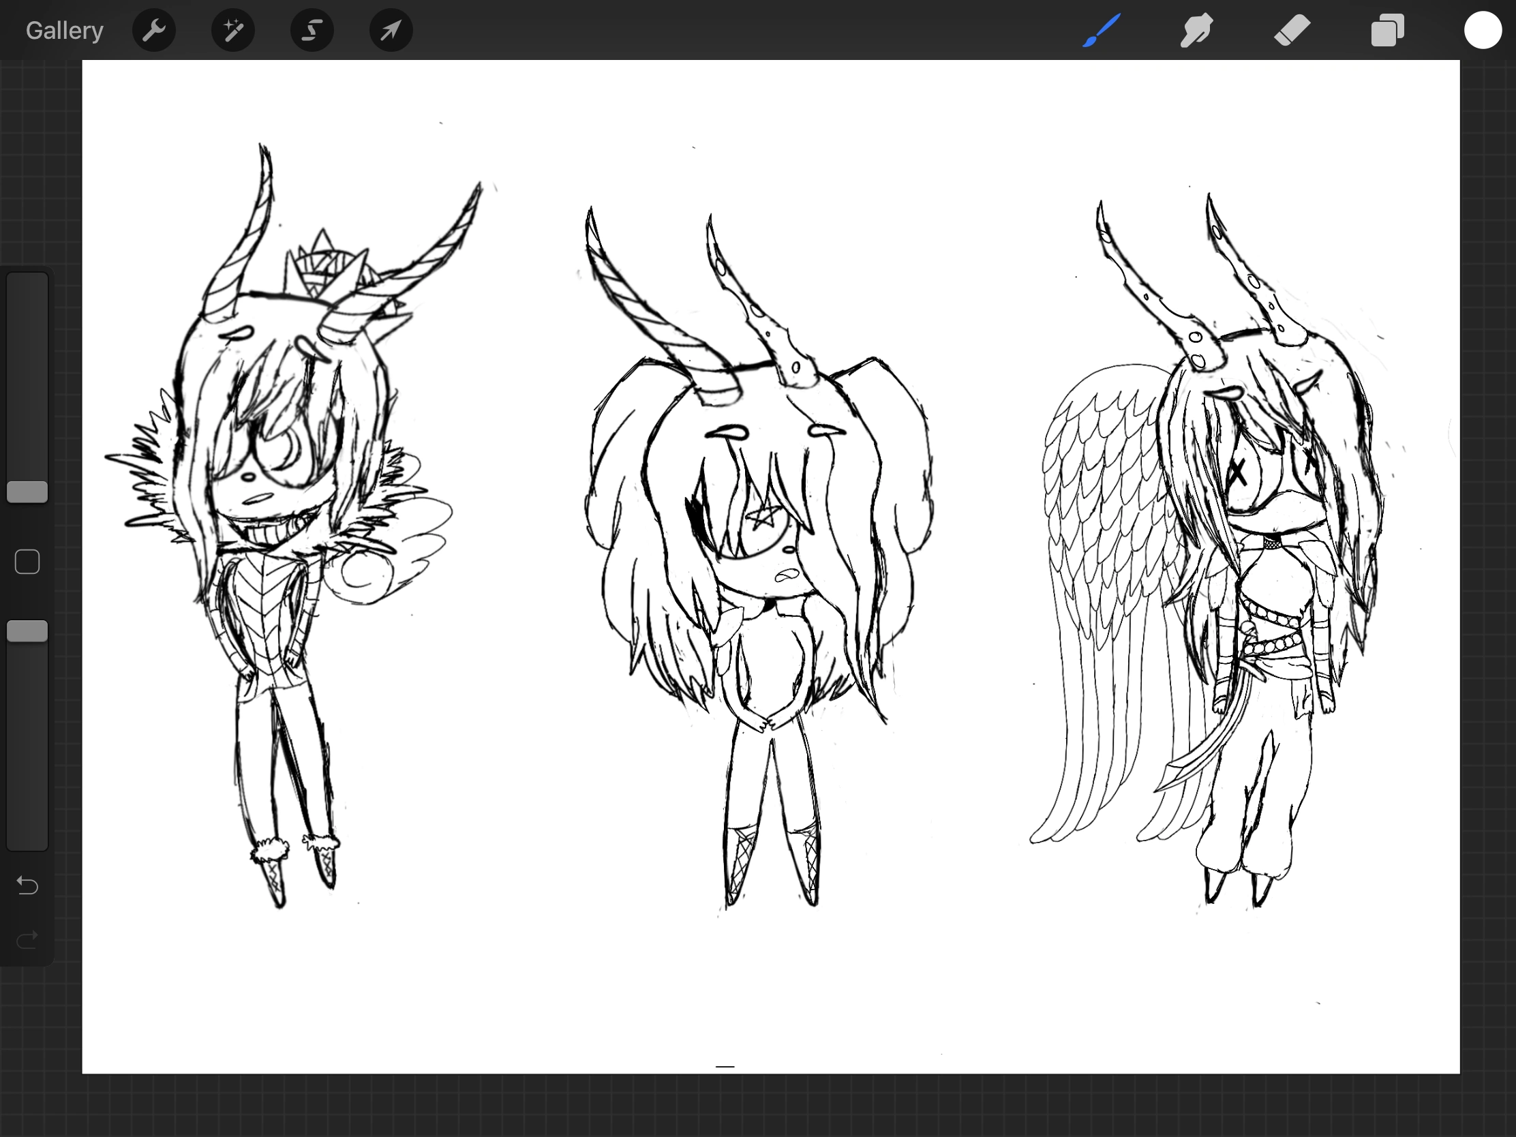Image resolution: width=1516 pixels, height=1137 pixels.
Task: Open the Adjustments magic wand menu
Action: point(233,31)
